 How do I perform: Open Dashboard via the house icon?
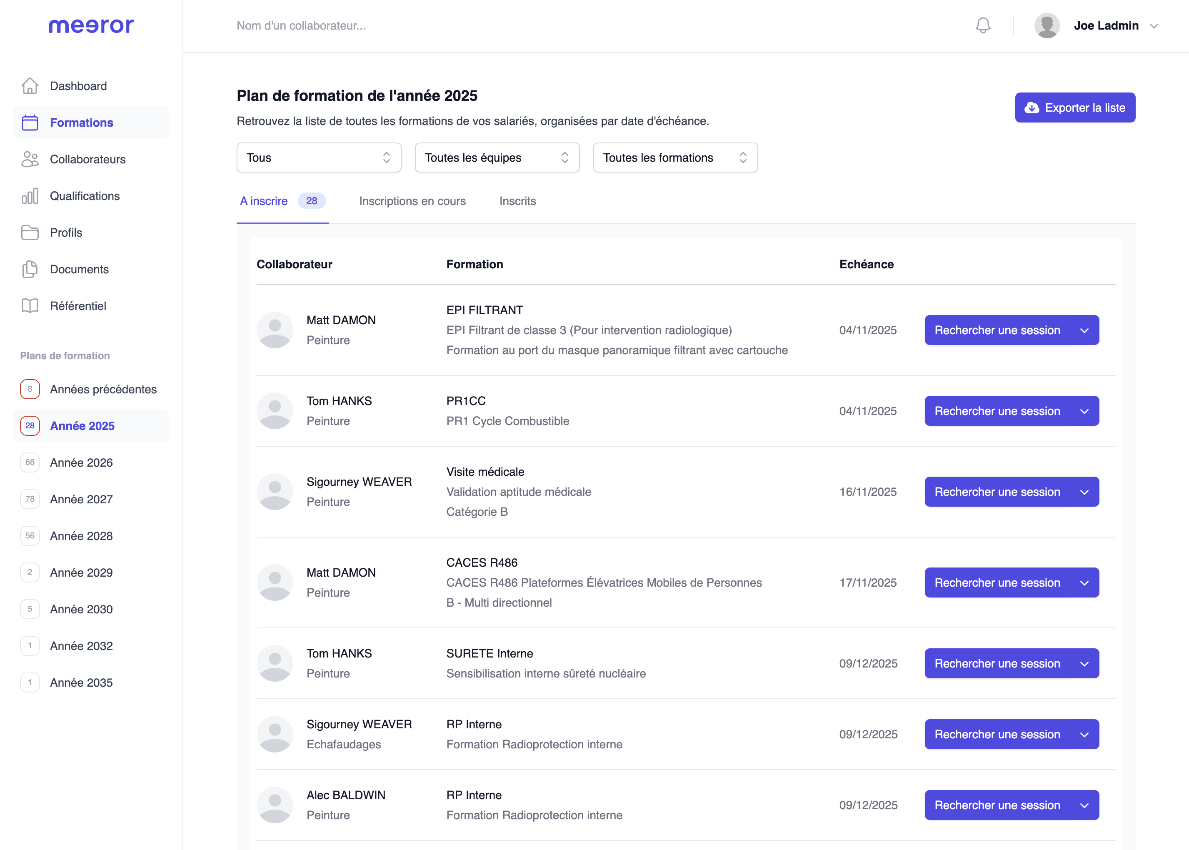point(30,86)
